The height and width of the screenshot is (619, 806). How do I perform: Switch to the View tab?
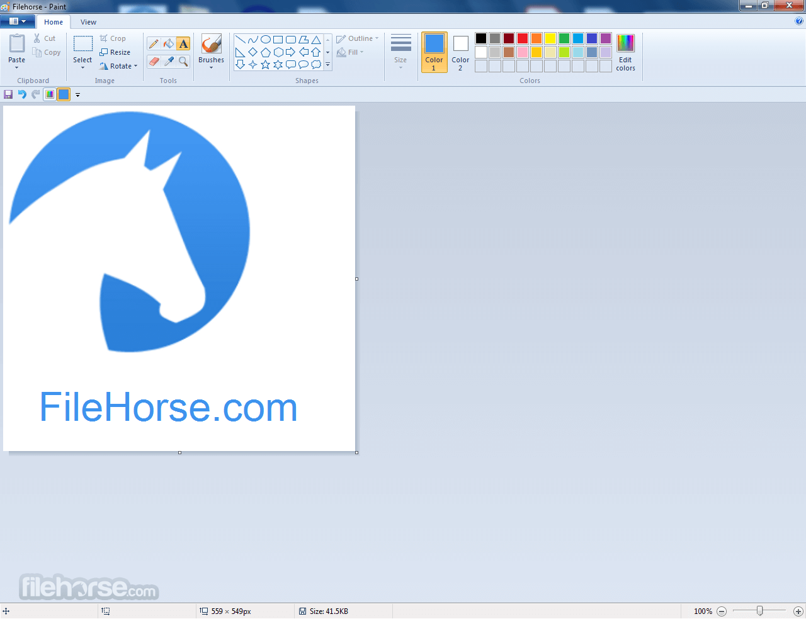(x=88, y=22)
